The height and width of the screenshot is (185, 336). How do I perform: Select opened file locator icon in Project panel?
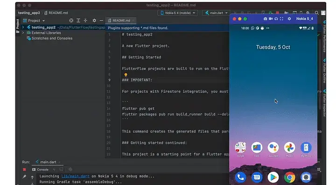click(x=71, y=21)
